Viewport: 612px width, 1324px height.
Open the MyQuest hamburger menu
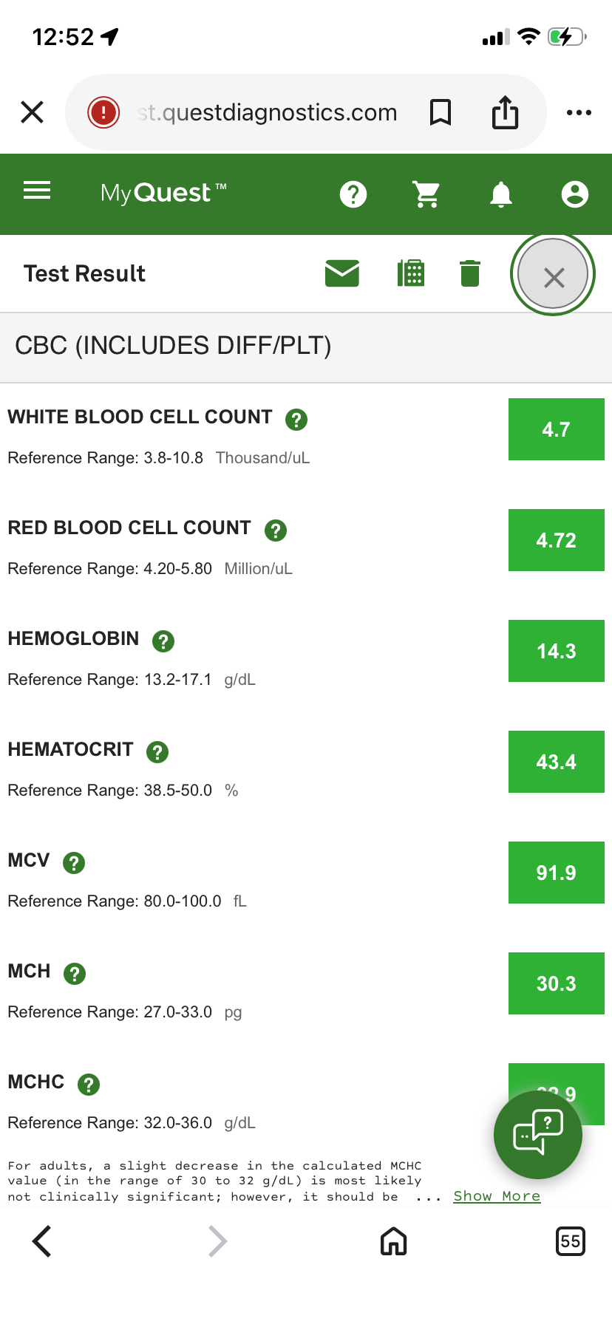tap(37, 191)
